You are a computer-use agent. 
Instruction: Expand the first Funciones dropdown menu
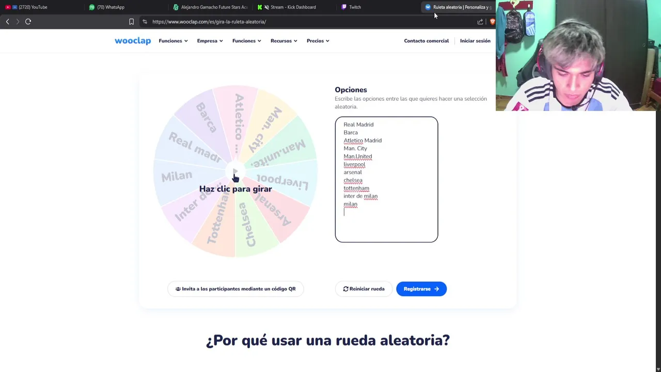point(173,41)
